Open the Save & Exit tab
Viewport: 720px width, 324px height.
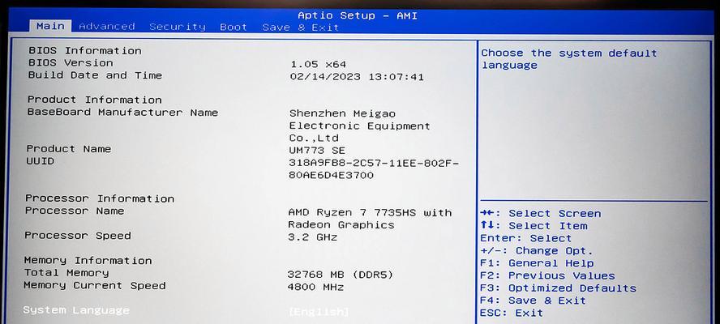coord(301,28)
